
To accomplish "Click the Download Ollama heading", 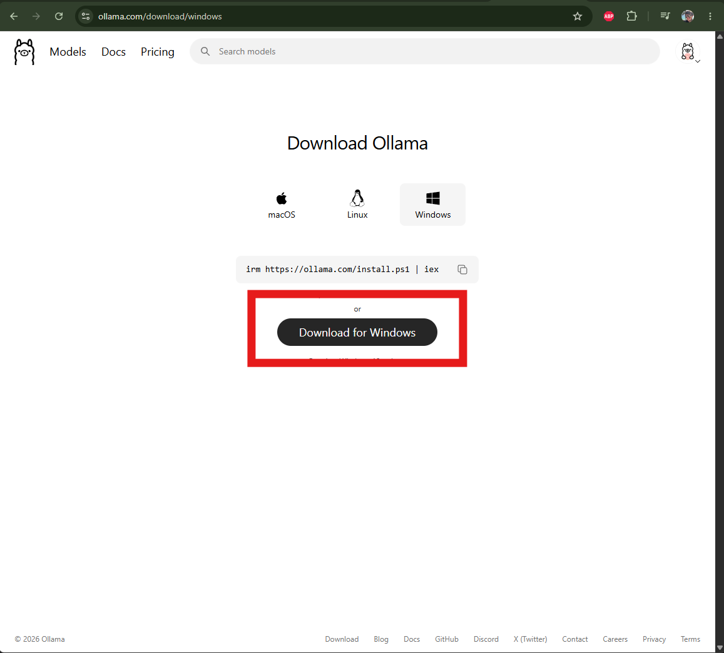I will (357, 143).
